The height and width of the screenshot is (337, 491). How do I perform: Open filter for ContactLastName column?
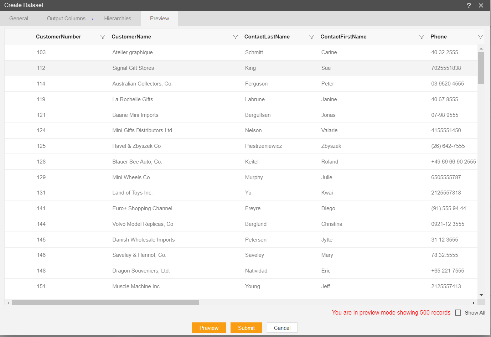(x=311, y=37)
